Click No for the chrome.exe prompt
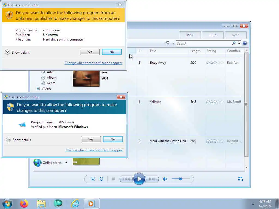Image resolution: width=279 pixels, height=209 pixels. [112, 52]
